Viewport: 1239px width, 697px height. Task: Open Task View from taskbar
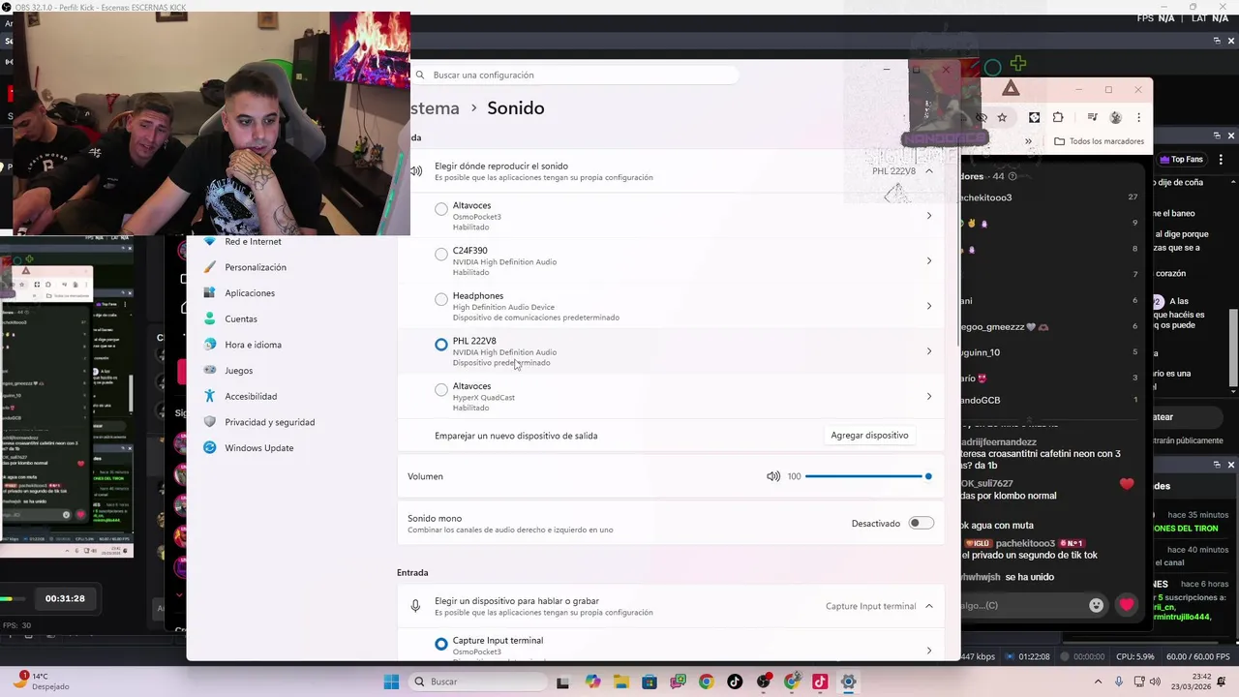(x=563, y=682)
